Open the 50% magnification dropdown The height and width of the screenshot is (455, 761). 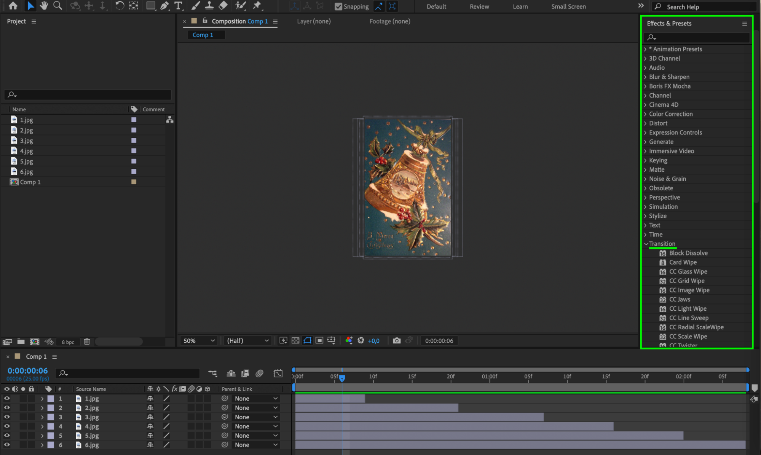199,340
